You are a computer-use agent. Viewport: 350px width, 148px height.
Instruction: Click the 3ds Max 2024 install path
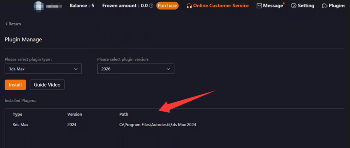[x=158, y=125]
